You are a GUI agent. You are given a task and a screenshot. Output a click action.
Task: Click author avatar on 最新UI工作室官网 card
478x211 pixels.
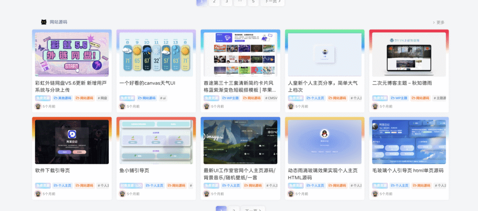(207, 194)
